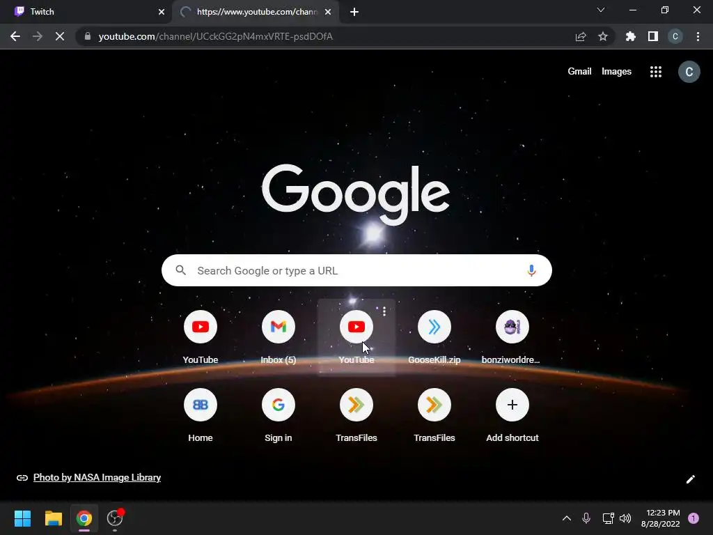
Task: View site information via the lock icon
Action: click(88, 36)
